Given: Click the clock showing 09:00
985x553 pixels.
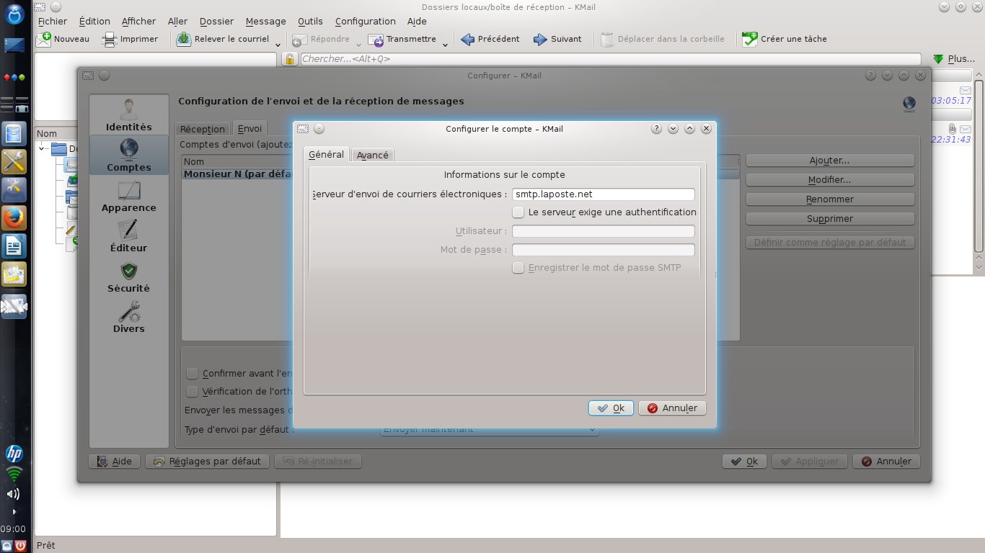Looking at the screenshot, I should coord(13,529).
